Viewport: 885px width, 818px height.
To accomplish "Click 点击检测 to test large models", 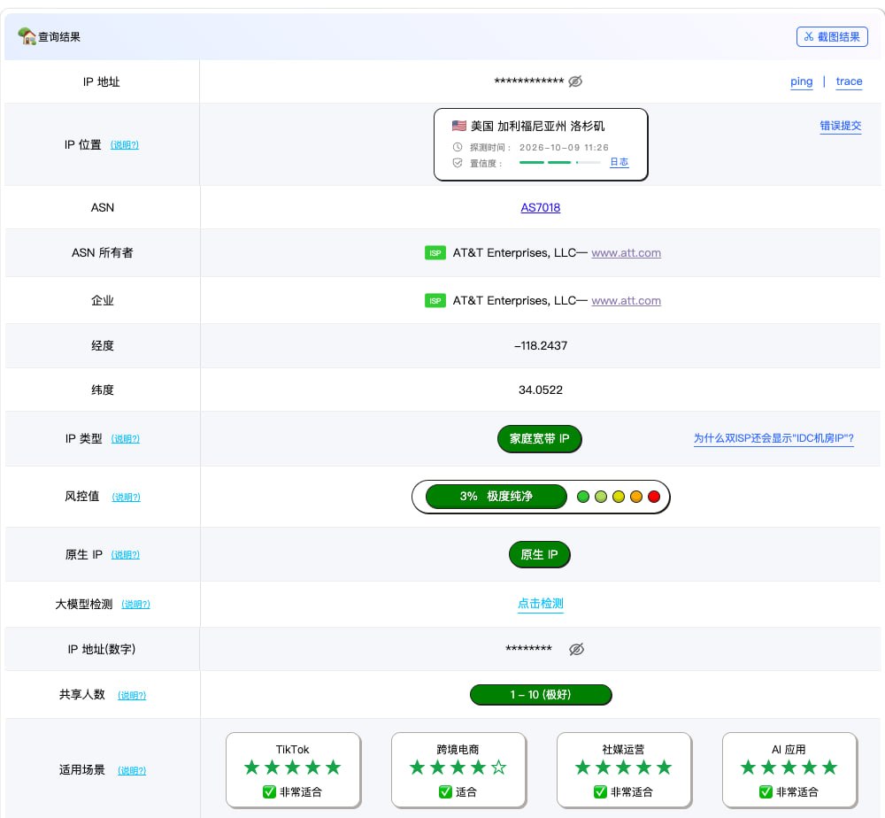I will (540, 604).
